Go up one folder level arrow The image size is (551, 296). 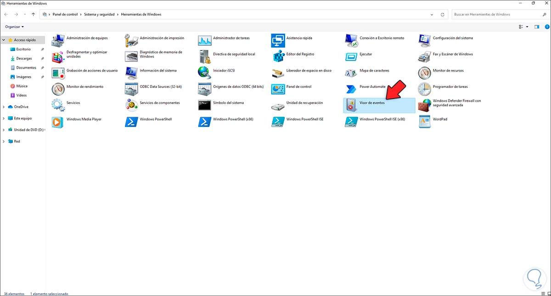pos(33,15)
